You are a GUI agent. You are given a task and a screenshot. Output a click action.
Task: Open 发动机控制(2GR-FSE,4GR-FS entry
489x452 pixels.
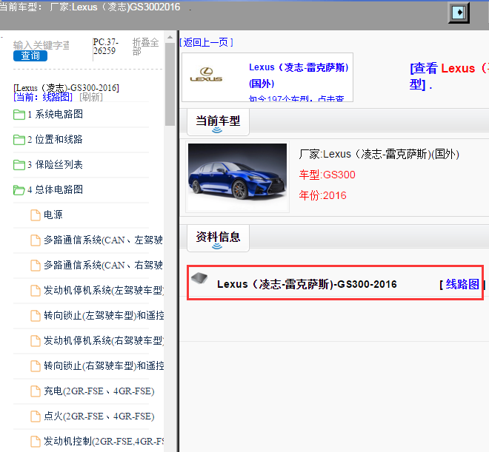104,441
